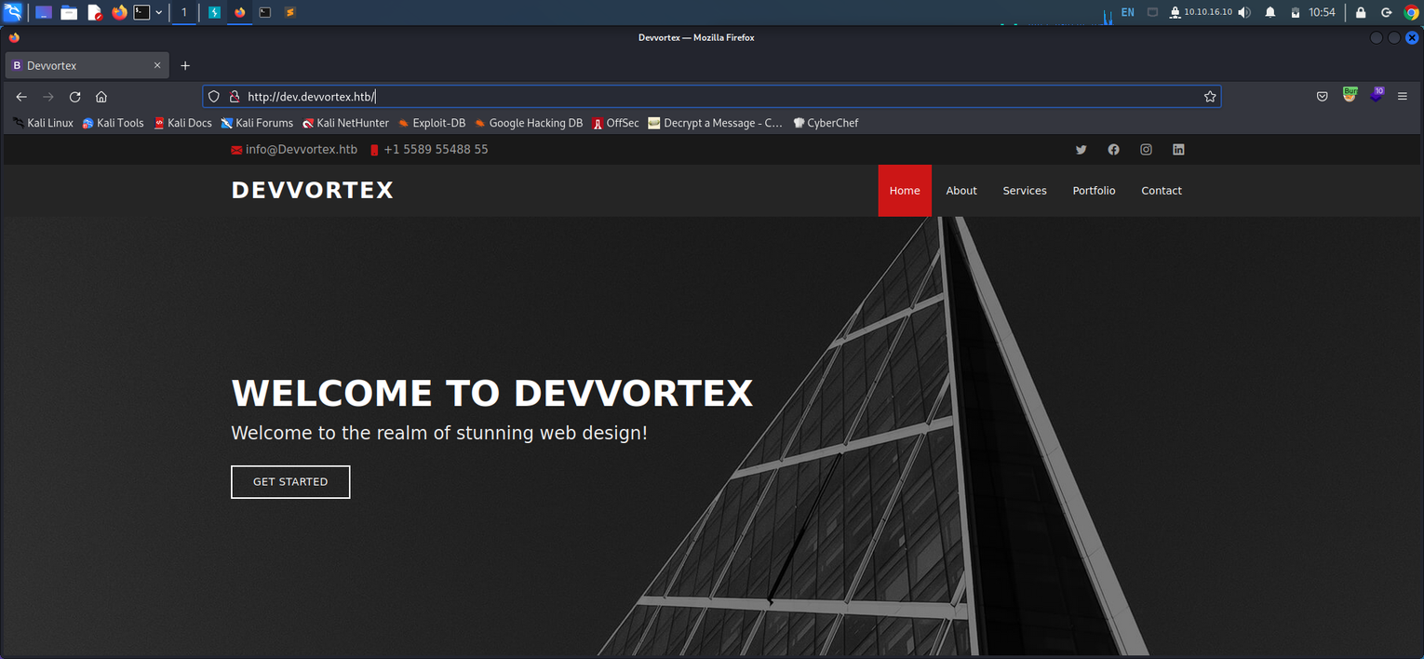Open the Services navigation menu item
Viewport: 1424px width, 659px height.
point(1024,190)
